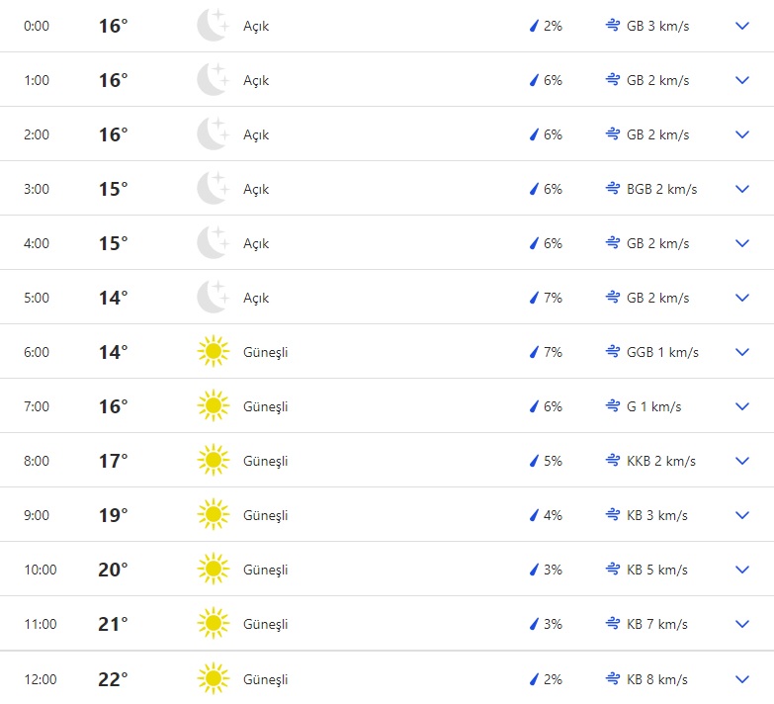
Task: Click the moon icon in the 4:00 row
Action: point(213,243)
